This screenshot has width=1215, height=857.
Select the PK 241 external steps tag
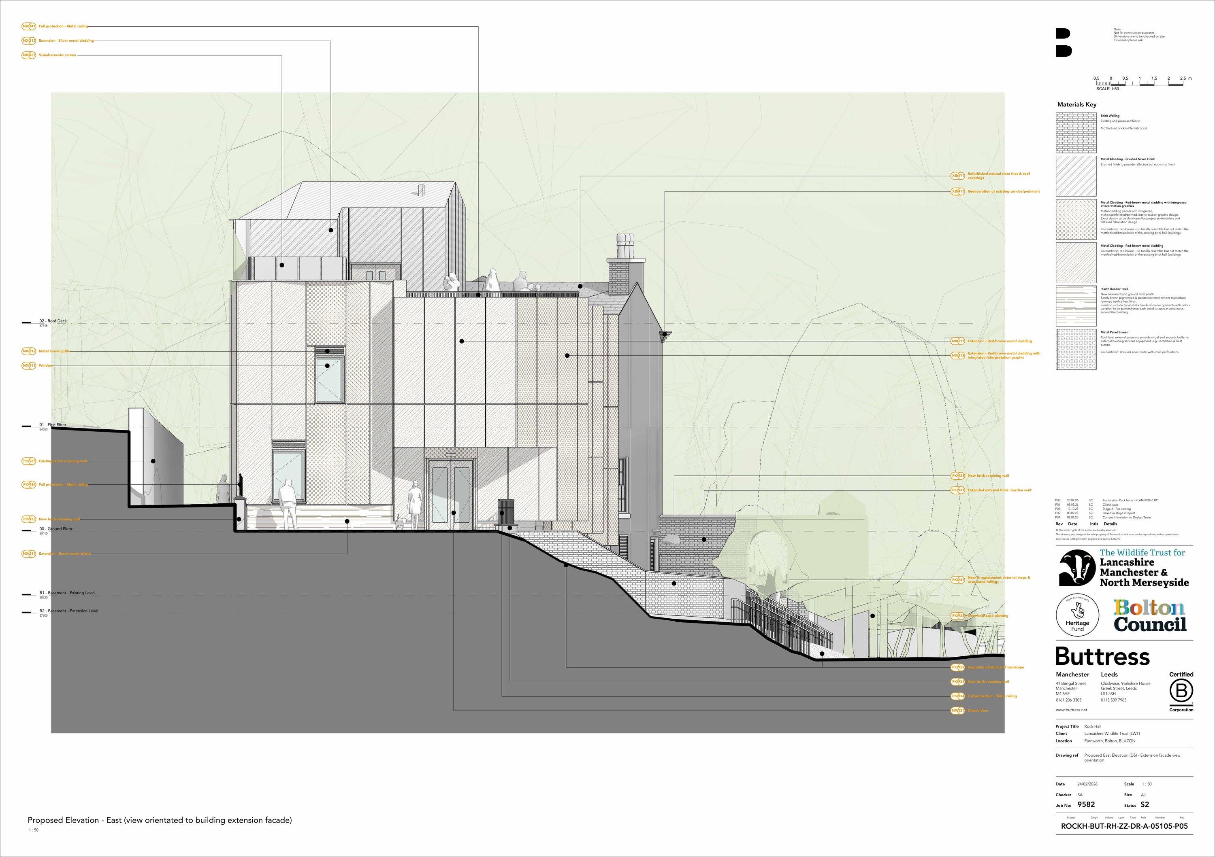(x=957, y=579)
